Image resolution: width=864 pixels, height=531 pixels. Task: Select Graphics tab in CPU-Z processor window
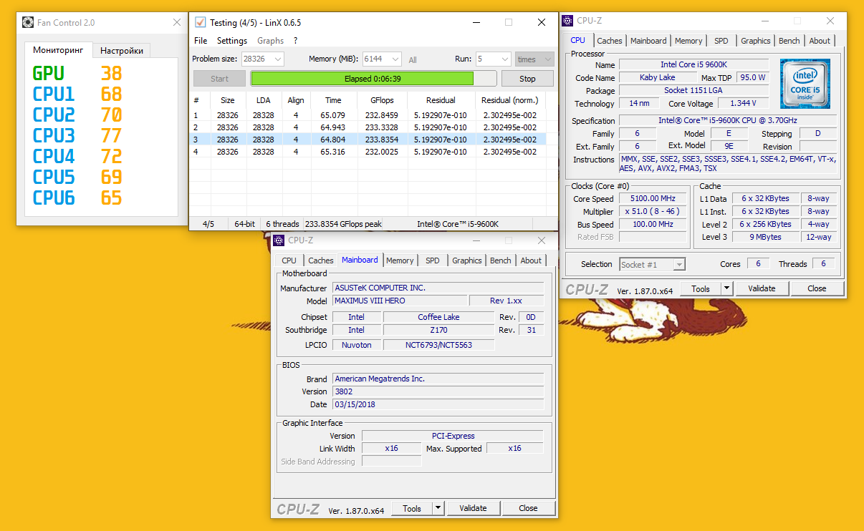click(x=756, y=41)
